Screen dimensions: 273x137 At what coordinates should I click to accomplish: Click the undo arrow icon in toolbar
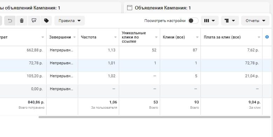10,21
